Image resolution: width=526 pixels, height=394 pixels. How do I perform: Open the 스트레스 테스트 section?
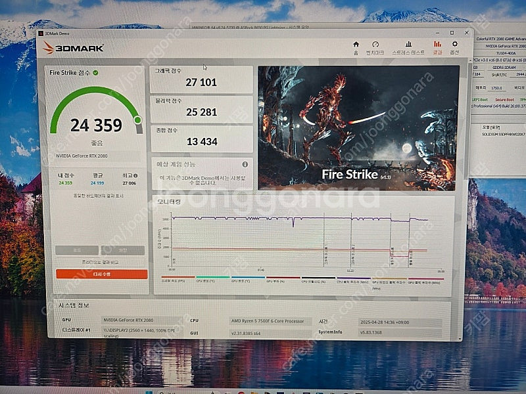click(408, 48)
